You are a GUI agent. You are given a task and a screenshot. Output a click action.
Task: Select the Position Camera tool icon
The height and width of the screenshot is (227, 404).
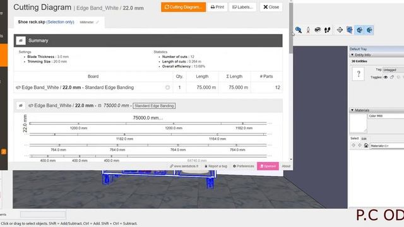tap(308, 30)
